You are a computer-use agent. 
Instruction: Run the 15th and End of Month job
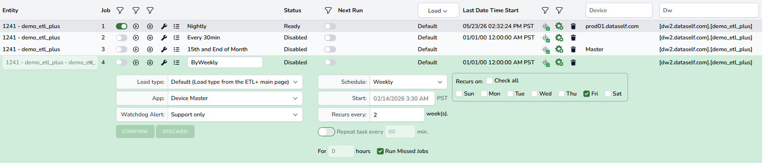click(136, 49)
